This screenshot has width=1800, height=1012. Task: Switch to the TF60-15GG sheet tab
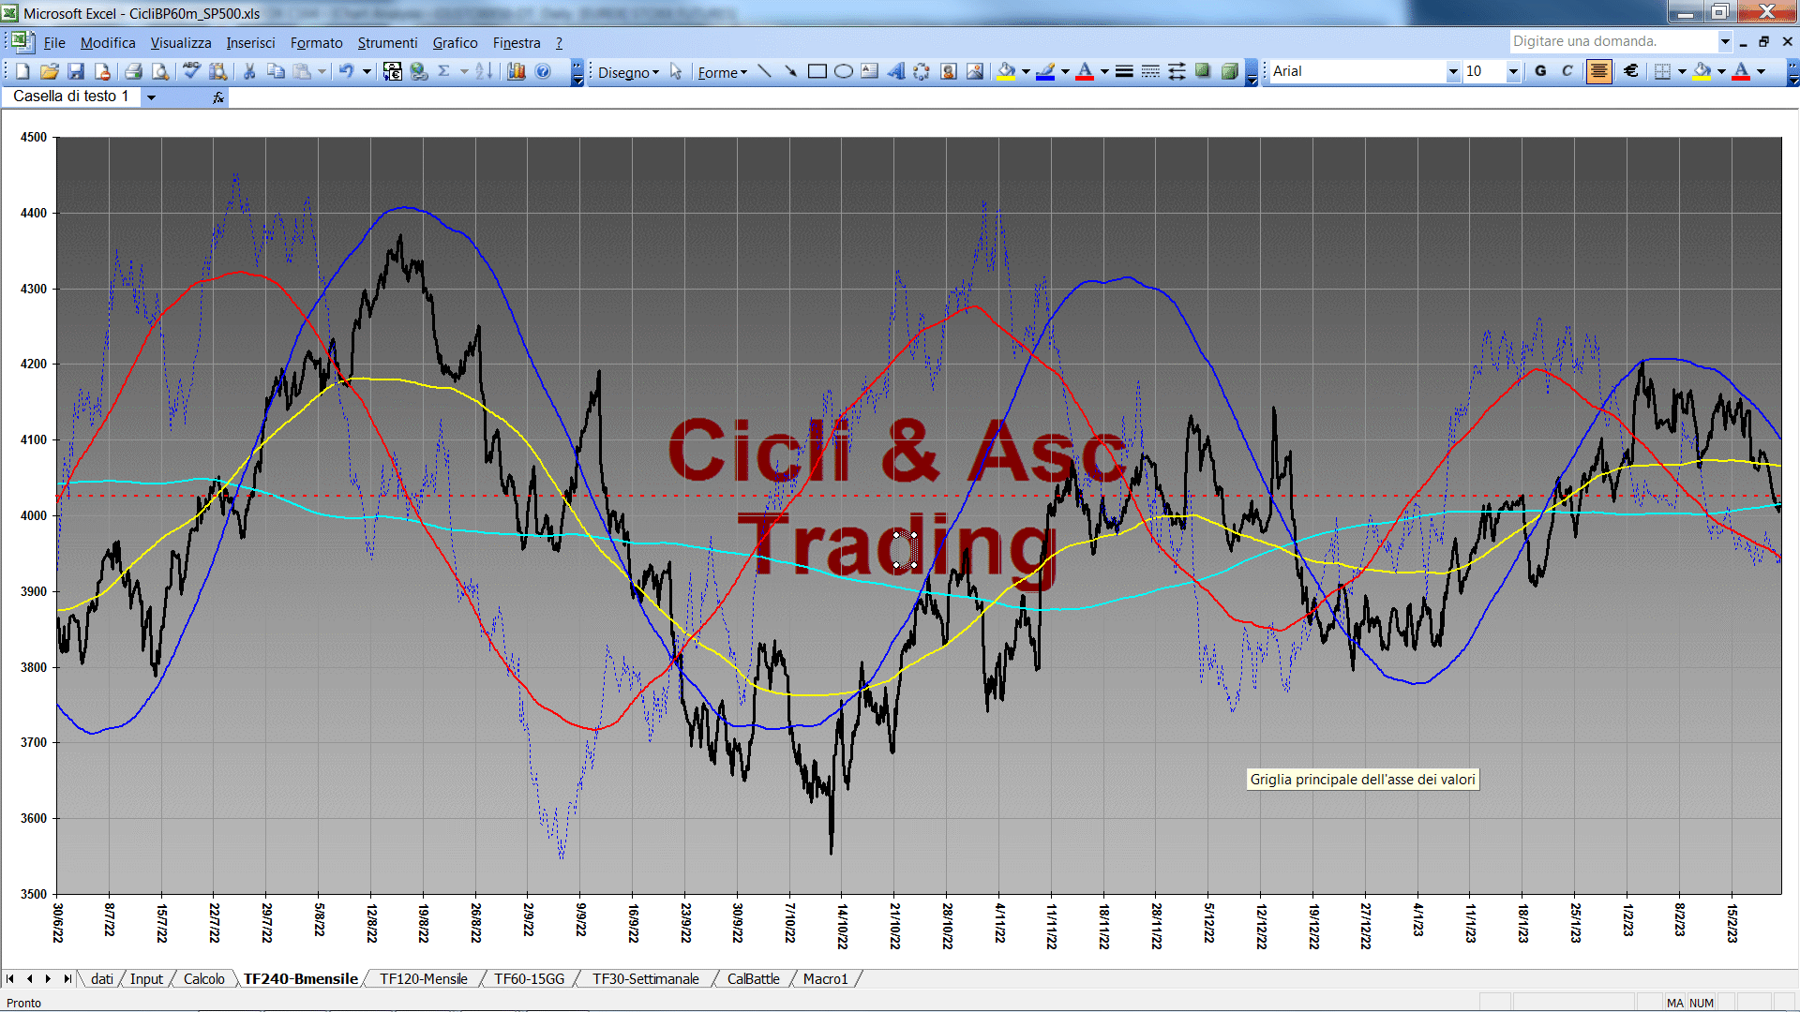(529, 978)
